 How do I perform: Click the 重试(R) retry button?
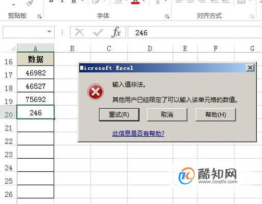(x=119, y=114)
